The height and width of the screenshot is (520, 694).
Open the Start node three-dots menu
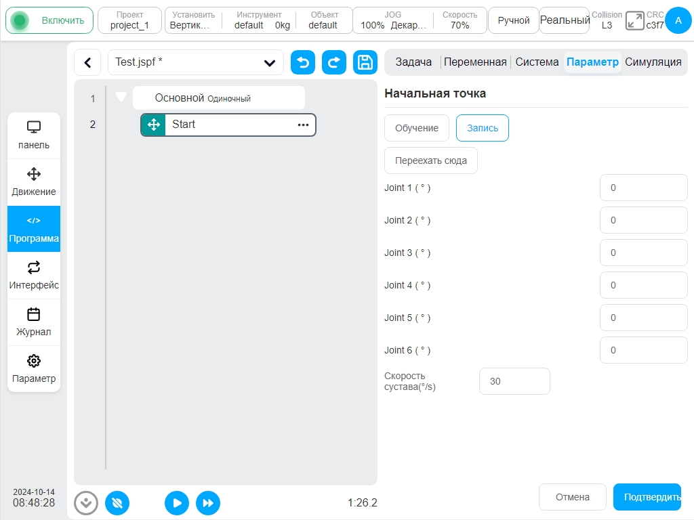pos(303,125)
